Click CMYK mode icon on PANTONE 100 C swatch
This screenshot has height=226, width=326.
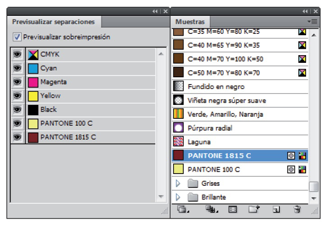[x=302, y=169]
